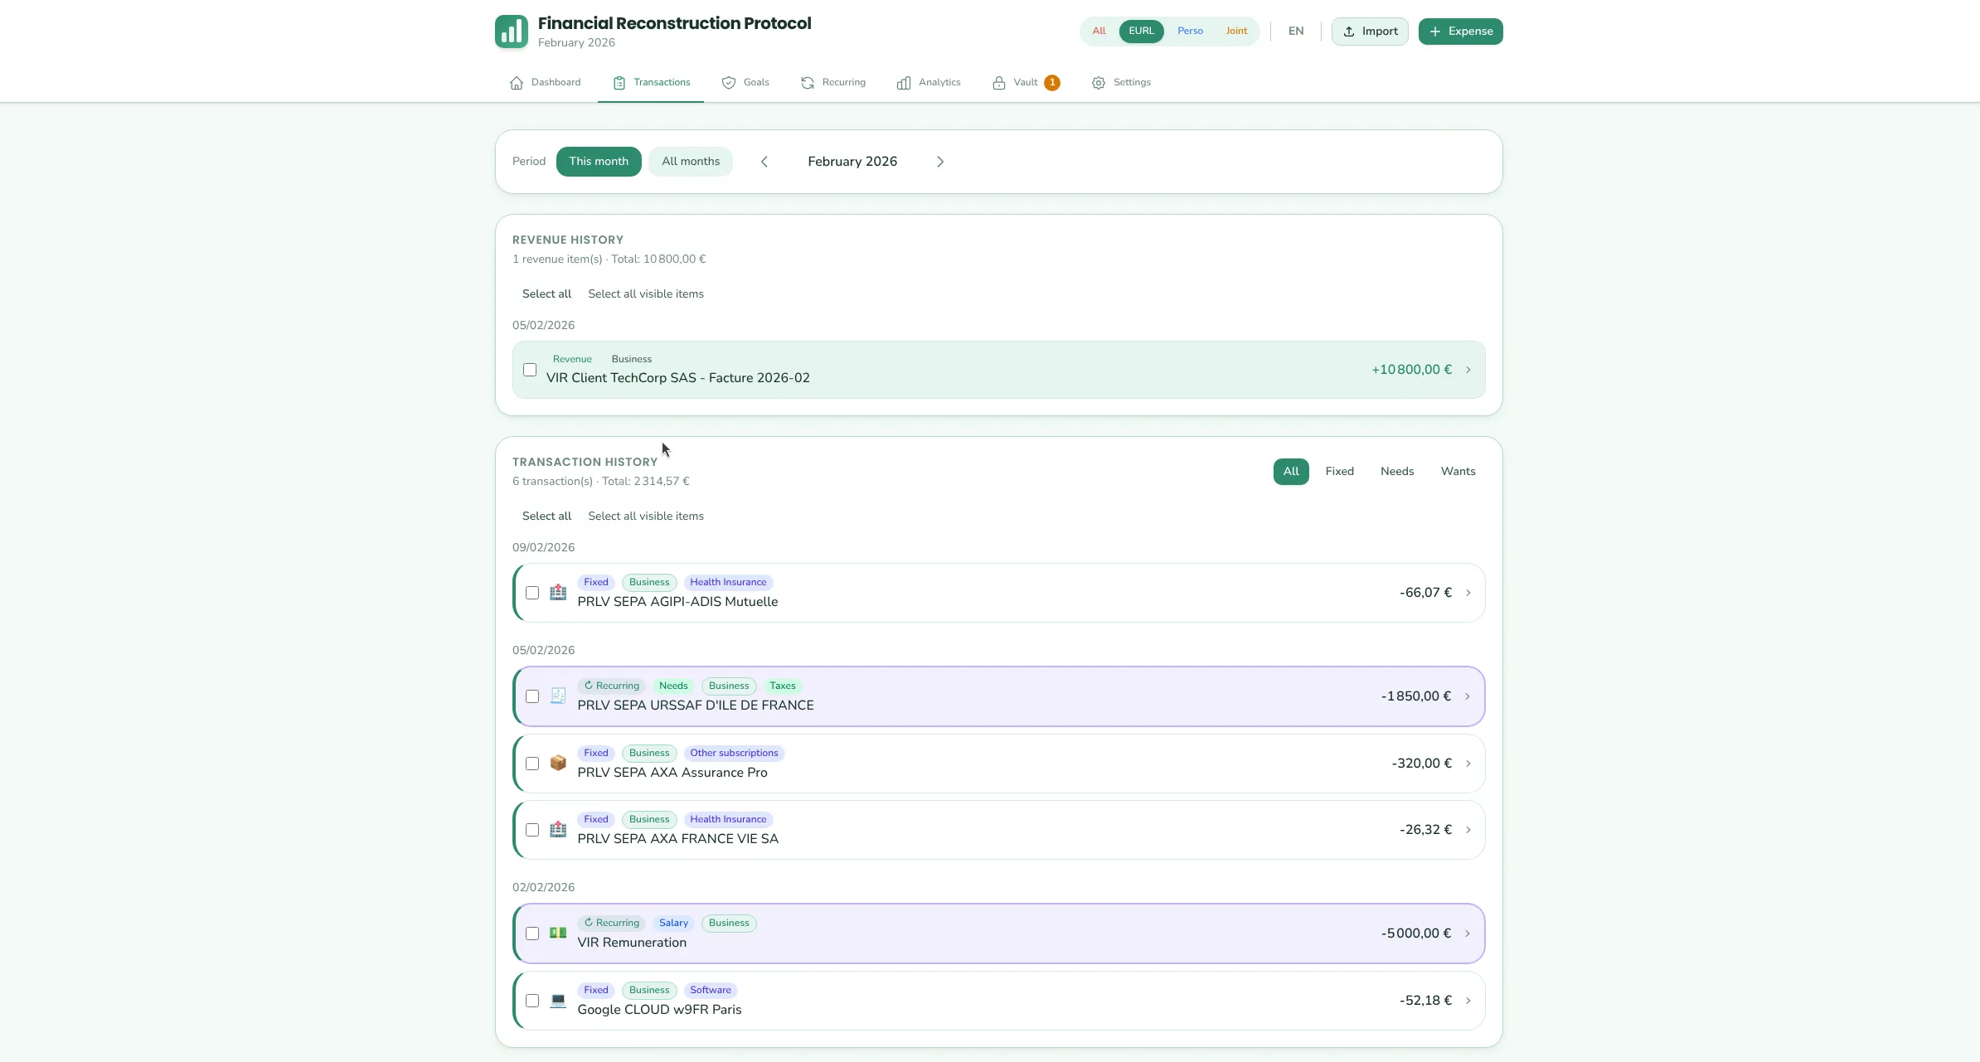Open the Dashboard via the home icon
Viewport: 1980px width, 1062px height.
(x=517, y=83)
